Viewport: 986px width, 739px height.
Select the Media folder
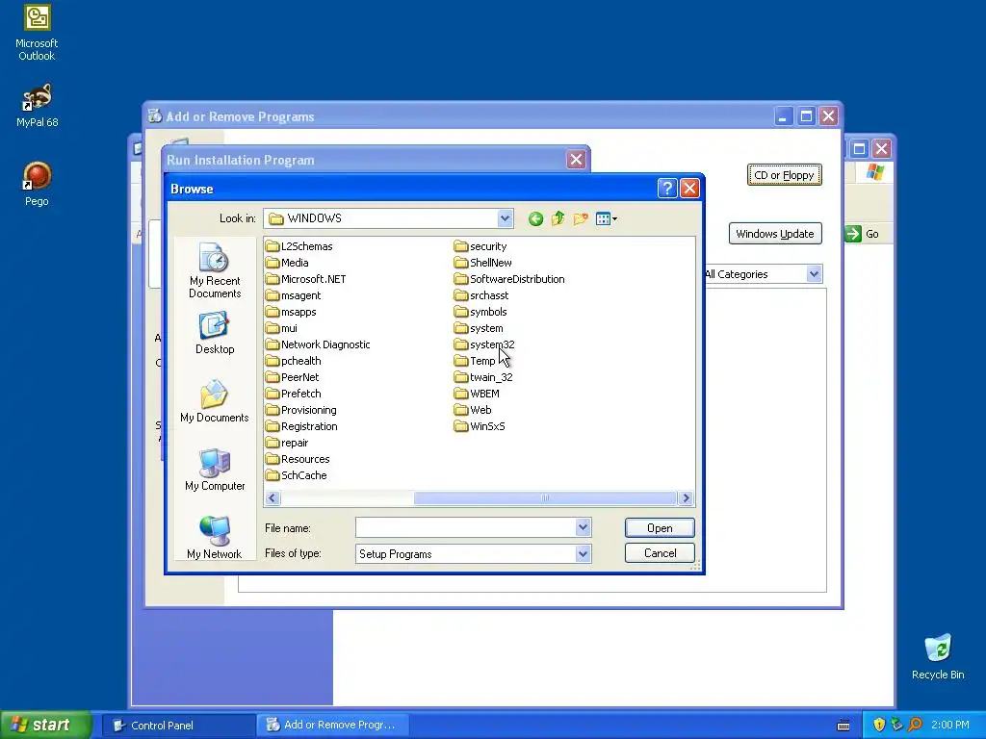click(x=287, y=263)
